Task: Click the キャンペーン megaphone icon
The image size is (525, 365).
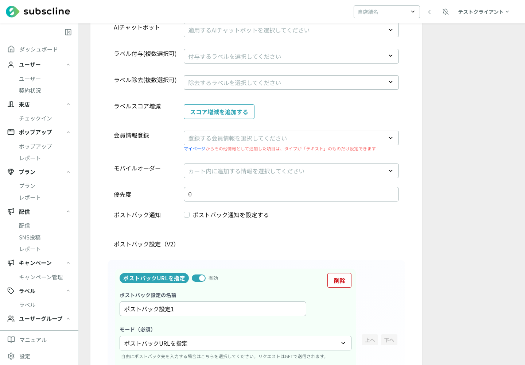Action: tap(11, 263)
